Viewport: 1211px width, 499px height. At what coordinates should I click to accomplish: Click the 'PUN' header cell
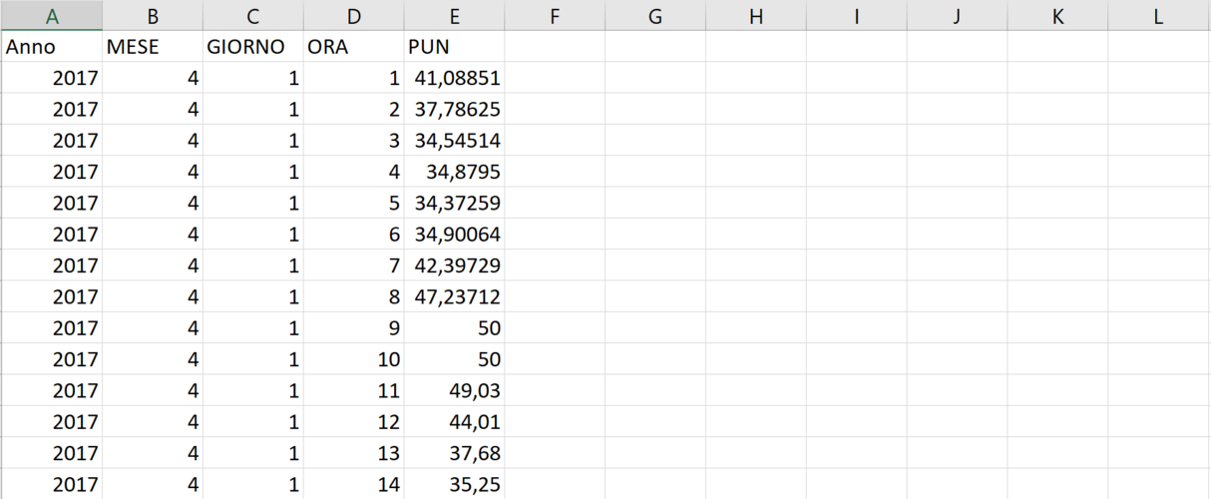point(455,47)
